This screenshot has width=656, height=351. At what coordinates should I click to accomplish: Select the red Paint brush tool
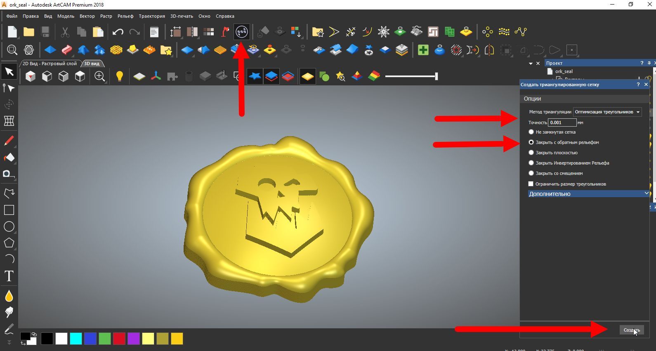pyautogui.click(x=9, y=141)
